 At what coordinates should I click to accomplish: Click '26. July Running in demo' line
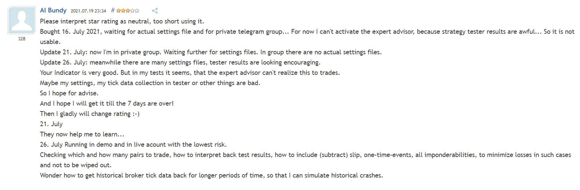[133, 145]
